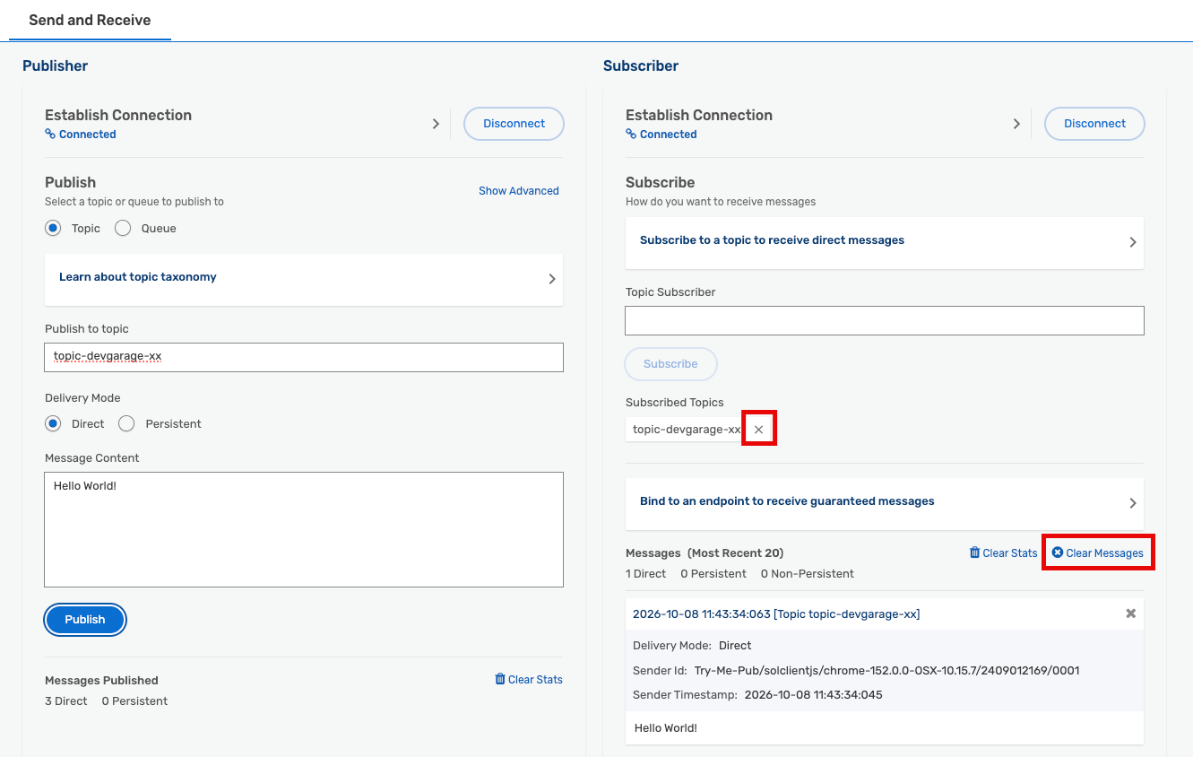Remove the topic-devgarage-xx subscribed topic

758,430
